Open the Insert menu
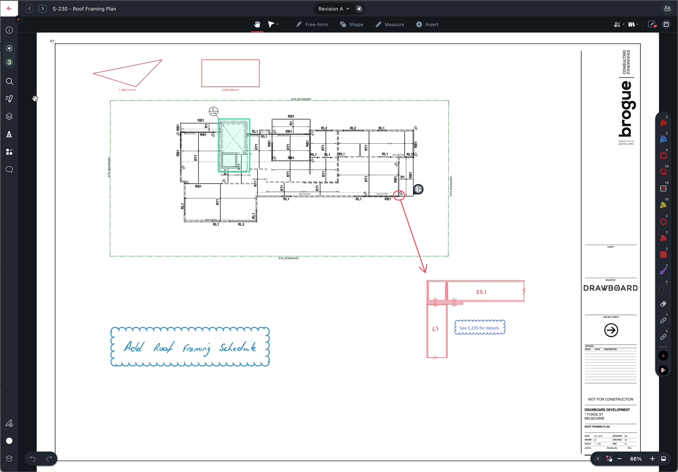678x472 pixels. [427, 24]
